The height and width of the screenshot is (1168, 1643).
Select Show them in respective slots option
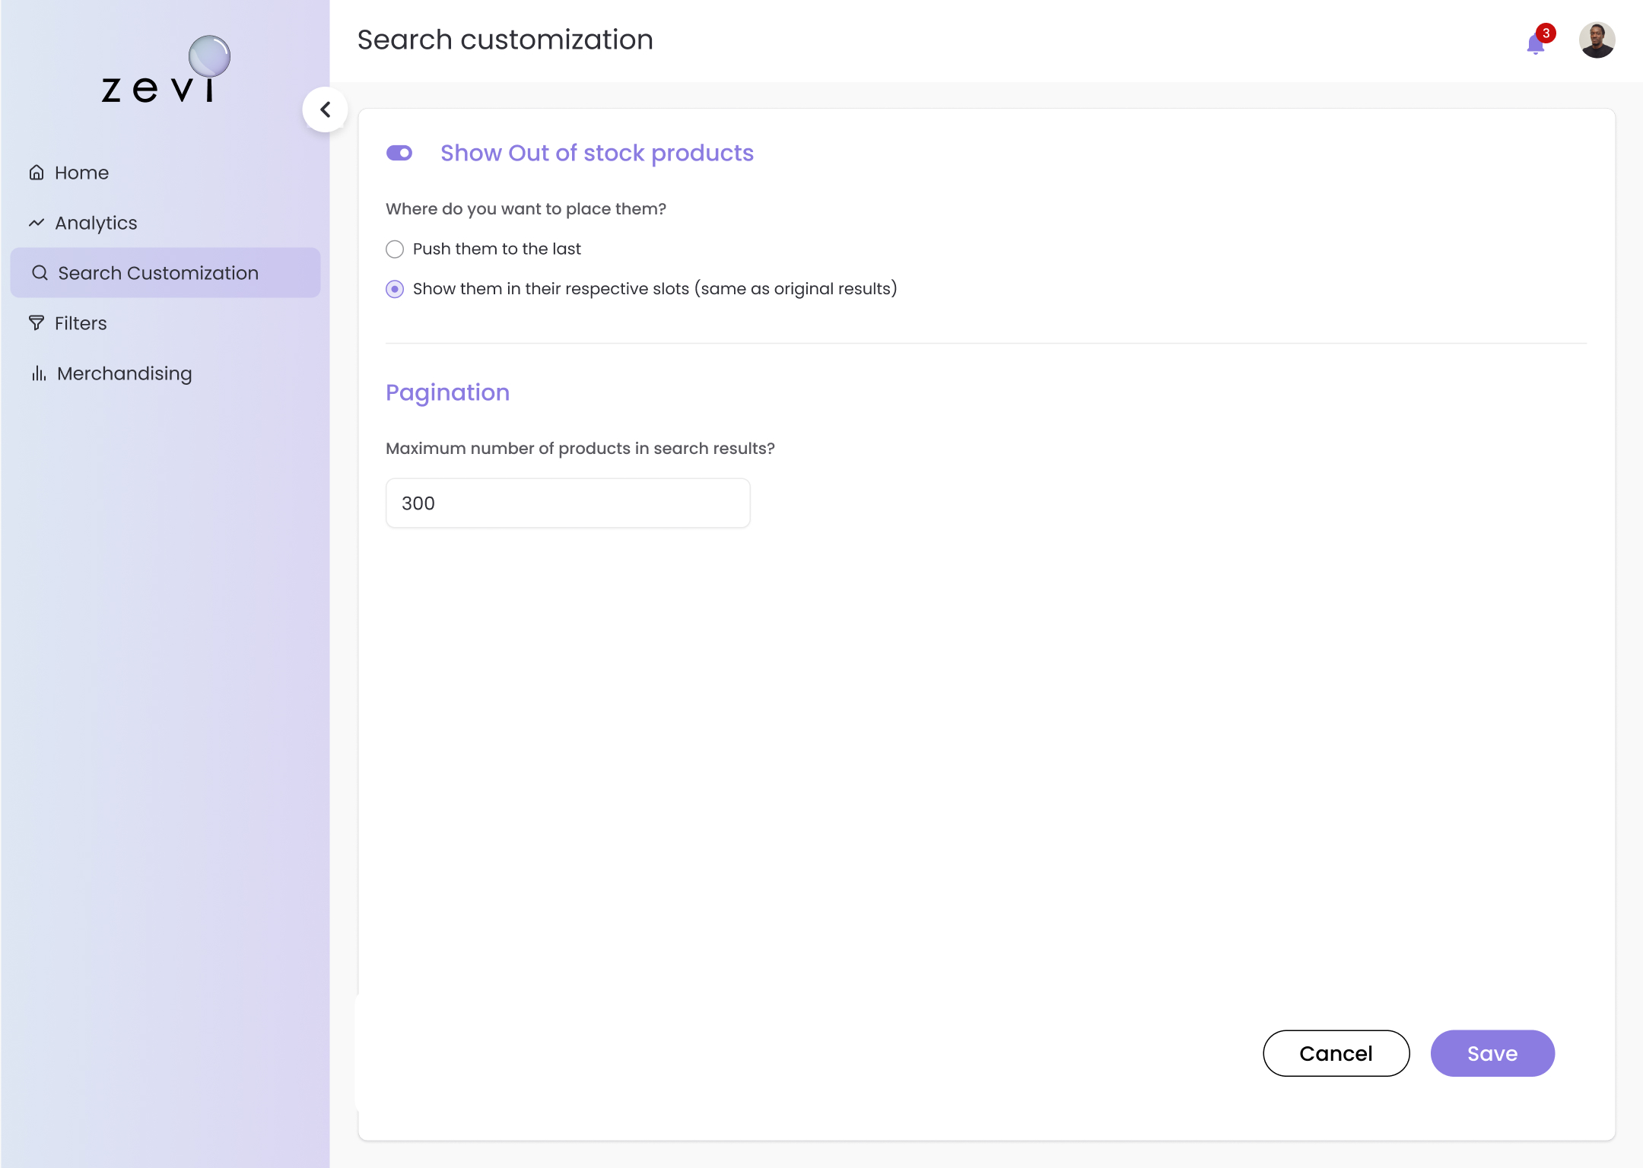point(395,289)
